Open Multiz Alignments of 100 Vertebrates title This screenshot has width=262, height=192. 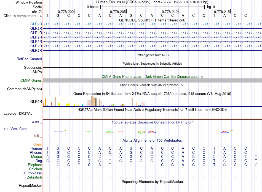152,141
